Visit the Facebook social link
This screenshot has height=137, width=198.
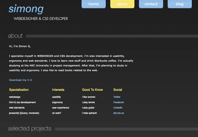[x=118, y=102]
